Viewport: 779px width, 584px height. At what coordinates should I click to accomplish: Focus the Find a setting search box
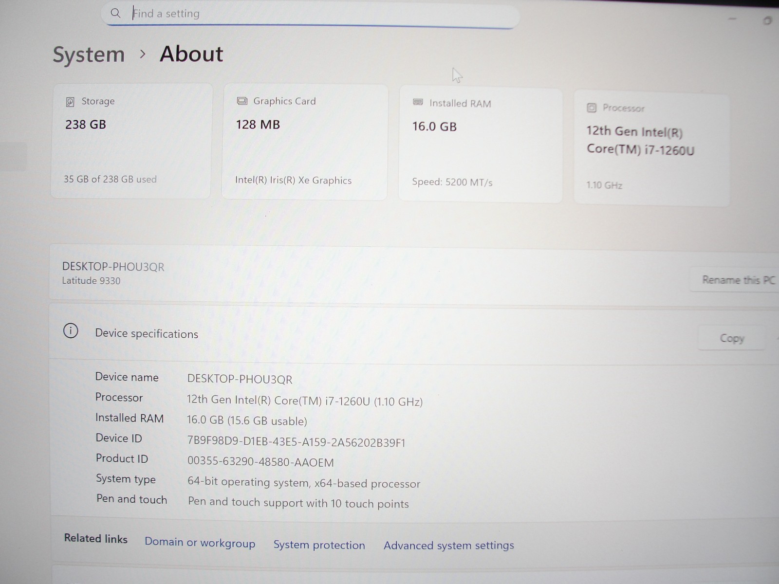[x=311, y=14]
